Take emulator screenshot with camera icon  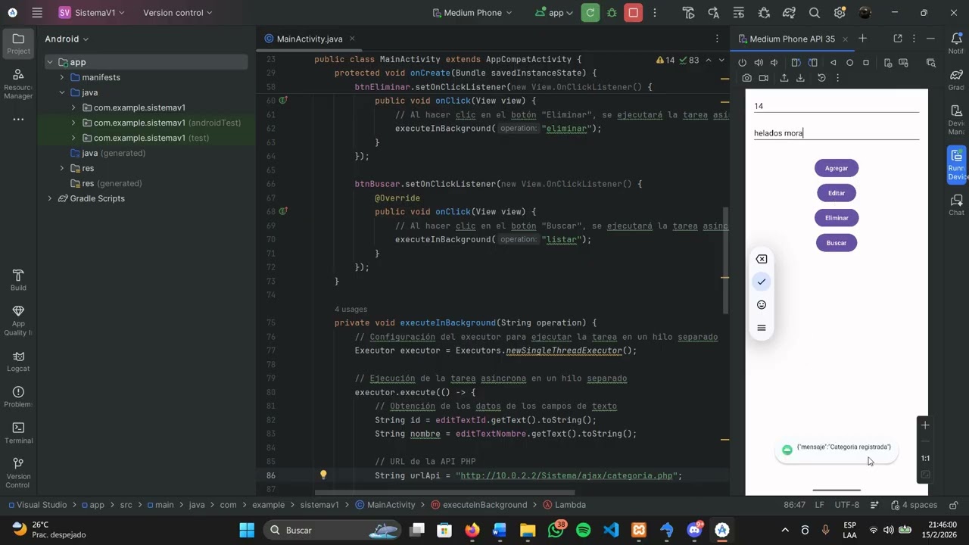coord(746,78)
